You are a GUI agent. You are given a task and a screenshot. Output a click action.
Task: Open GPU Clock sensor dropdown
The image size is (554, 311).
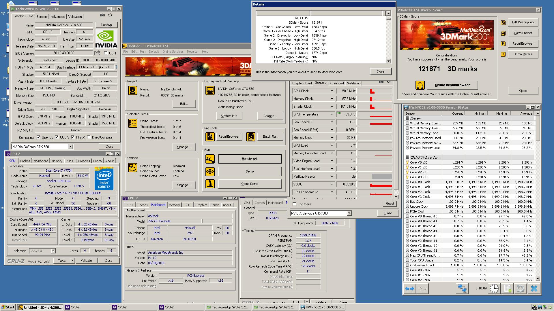pos(332,91)
